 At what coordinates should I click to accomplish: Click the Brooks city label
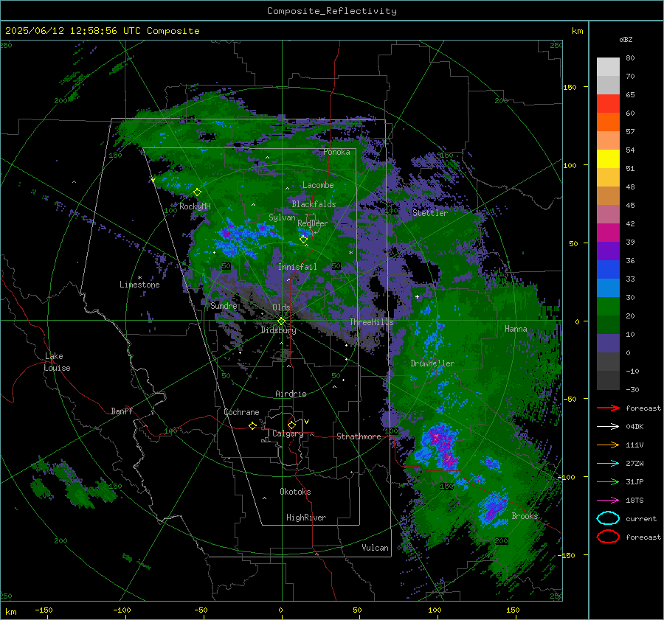tap(525, 516)
